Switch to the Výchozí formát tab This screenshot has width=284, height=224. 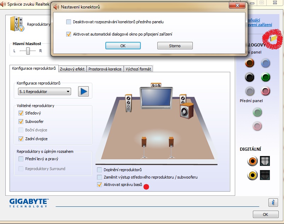tap(138, 69)
